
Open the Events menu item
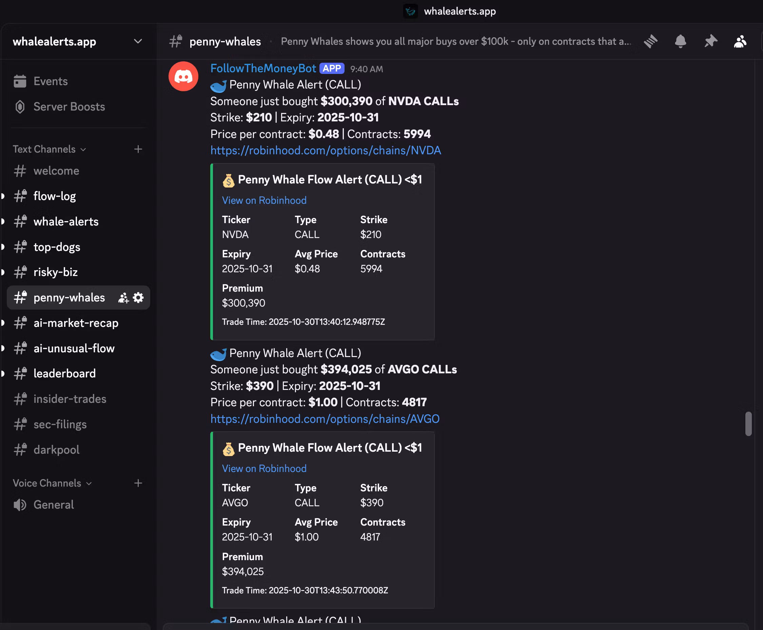51,81
